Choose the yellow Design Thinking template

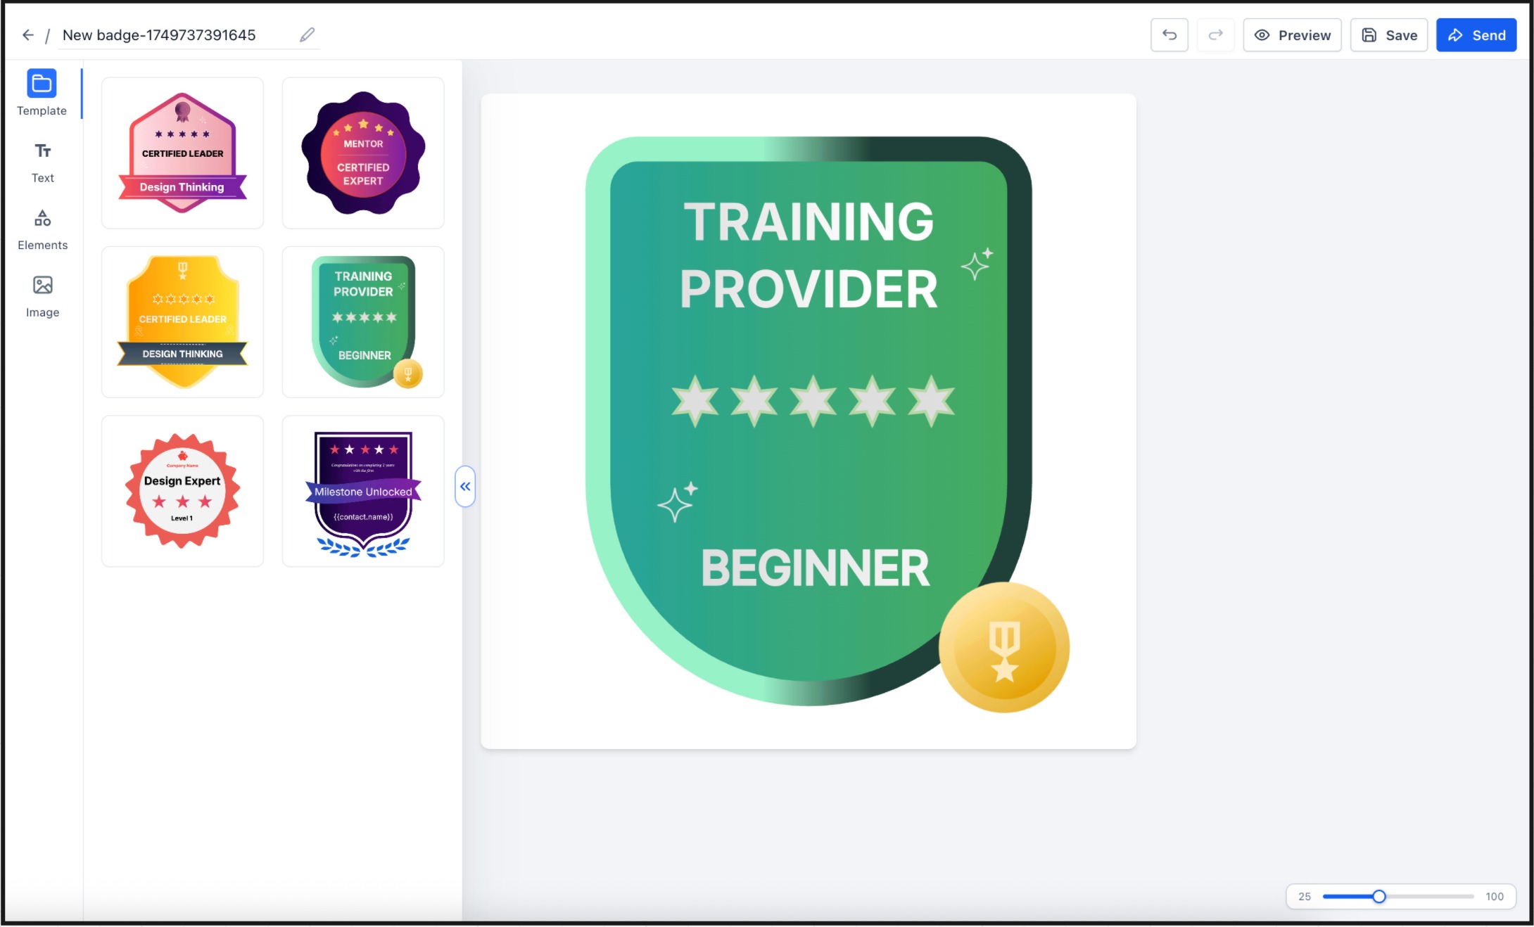[x=182, y=321]
